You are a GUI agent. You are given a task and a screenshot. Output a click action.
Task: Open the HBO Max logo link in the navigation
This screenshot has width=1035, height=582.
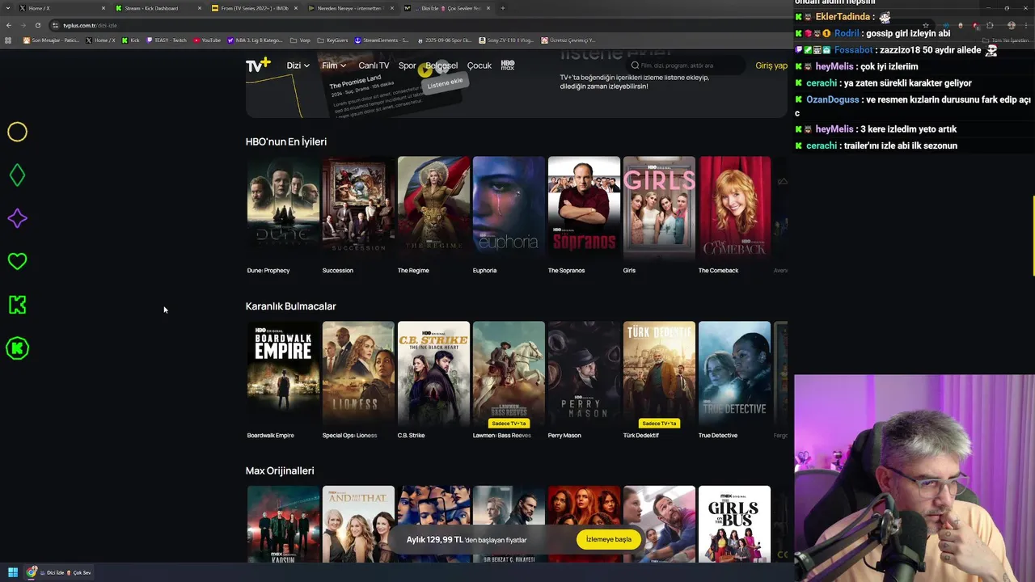pos(508,65)
